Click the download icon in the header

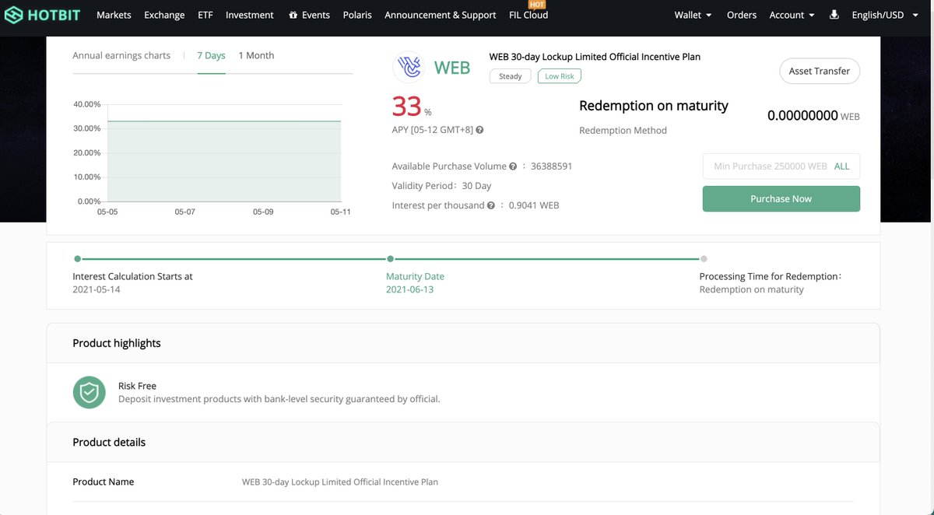[834, 14]
